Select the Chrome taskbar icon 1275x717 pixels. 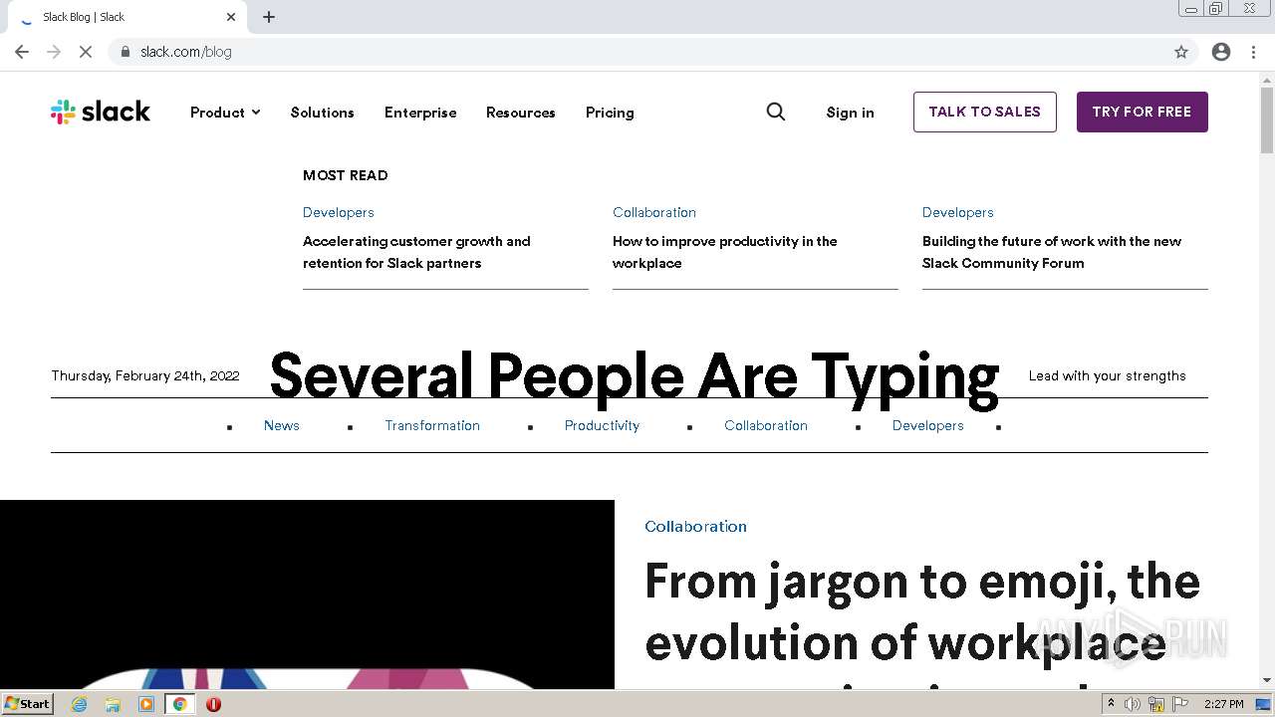[x=179, y=704]
